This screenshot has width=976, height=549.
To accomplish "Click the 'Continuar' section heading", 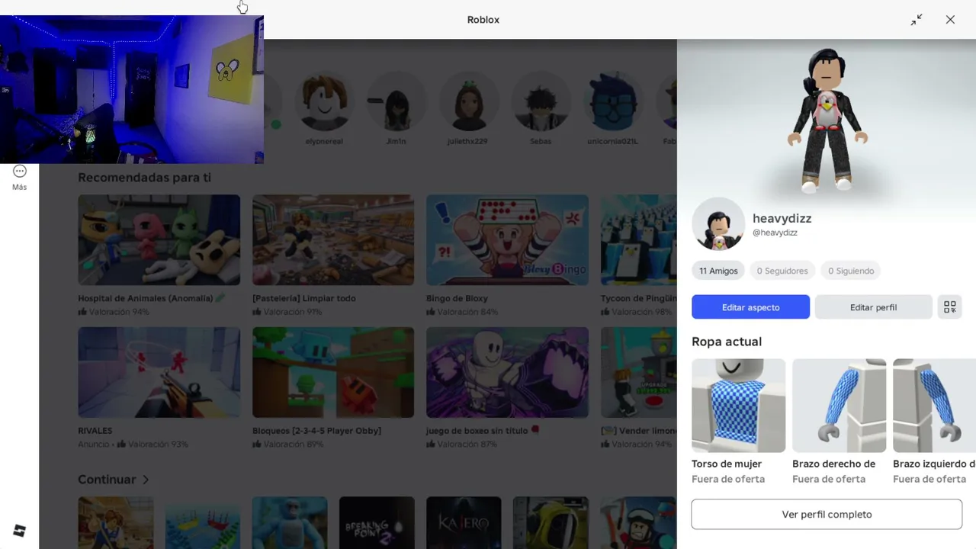I will coord(107,480).
